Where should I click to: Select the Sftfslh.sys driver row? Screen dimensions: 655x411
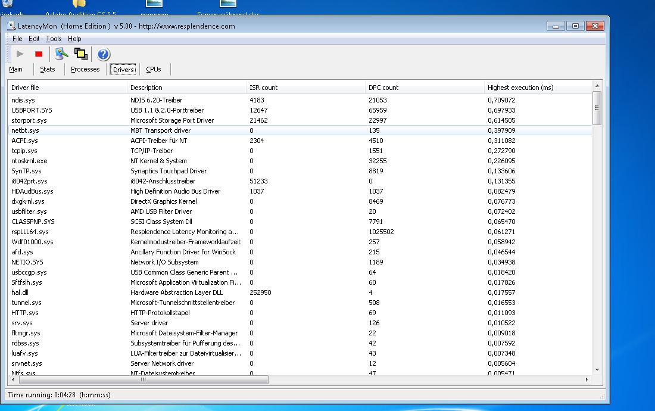(300, 282)
